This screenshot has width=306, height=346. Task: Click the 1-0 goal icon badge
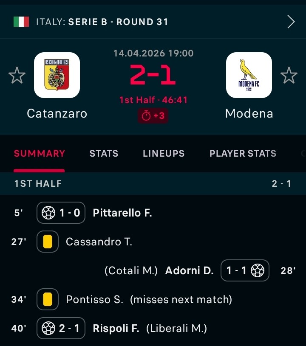[x=61, y=213]
